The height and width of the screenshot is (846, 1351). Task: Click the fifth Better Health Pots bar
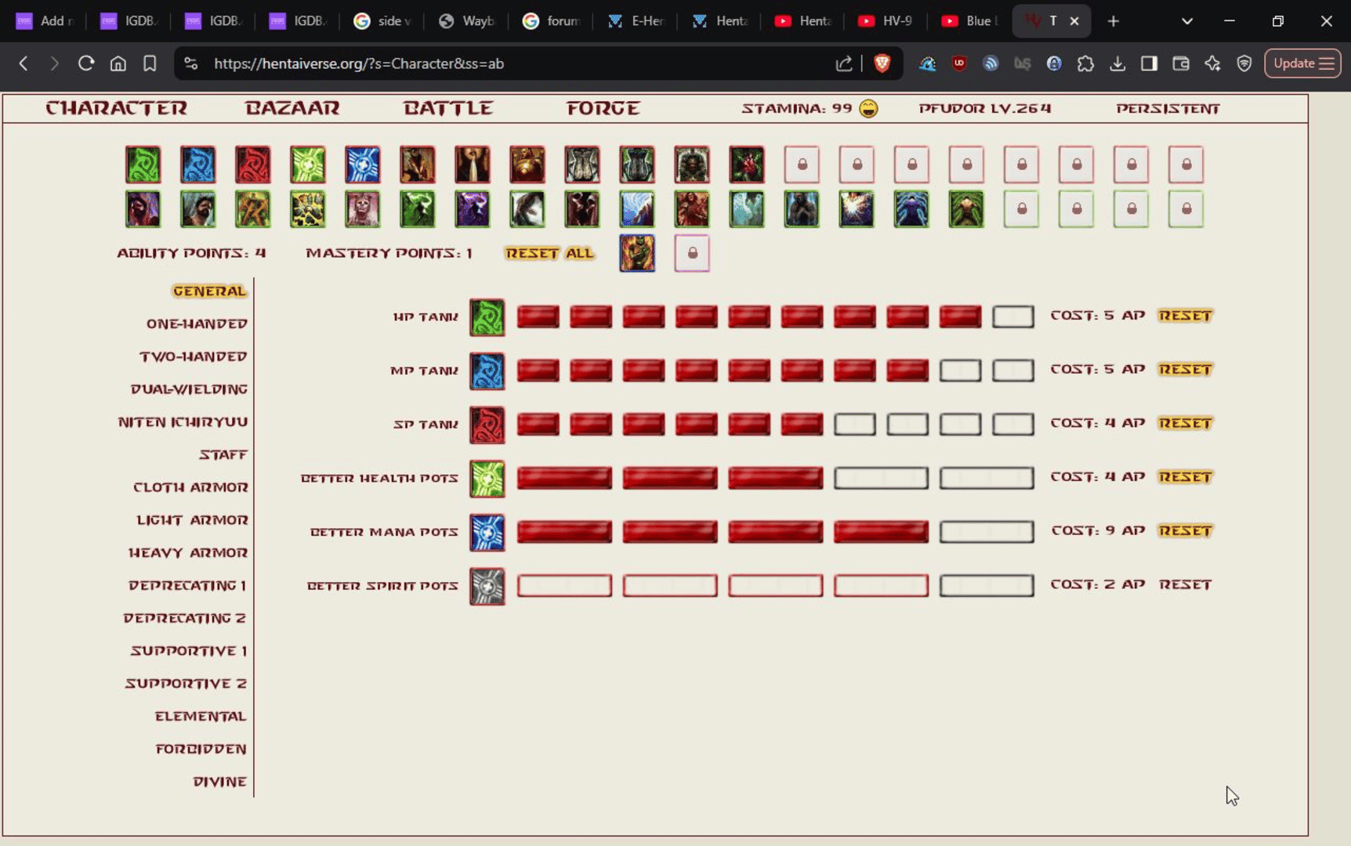tap(986, 478)
